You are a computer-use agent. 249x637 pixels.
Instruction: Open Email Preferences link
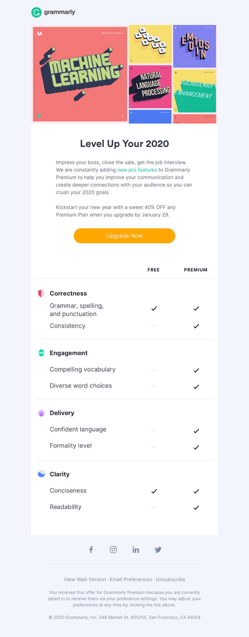click(x=131, y=579)
